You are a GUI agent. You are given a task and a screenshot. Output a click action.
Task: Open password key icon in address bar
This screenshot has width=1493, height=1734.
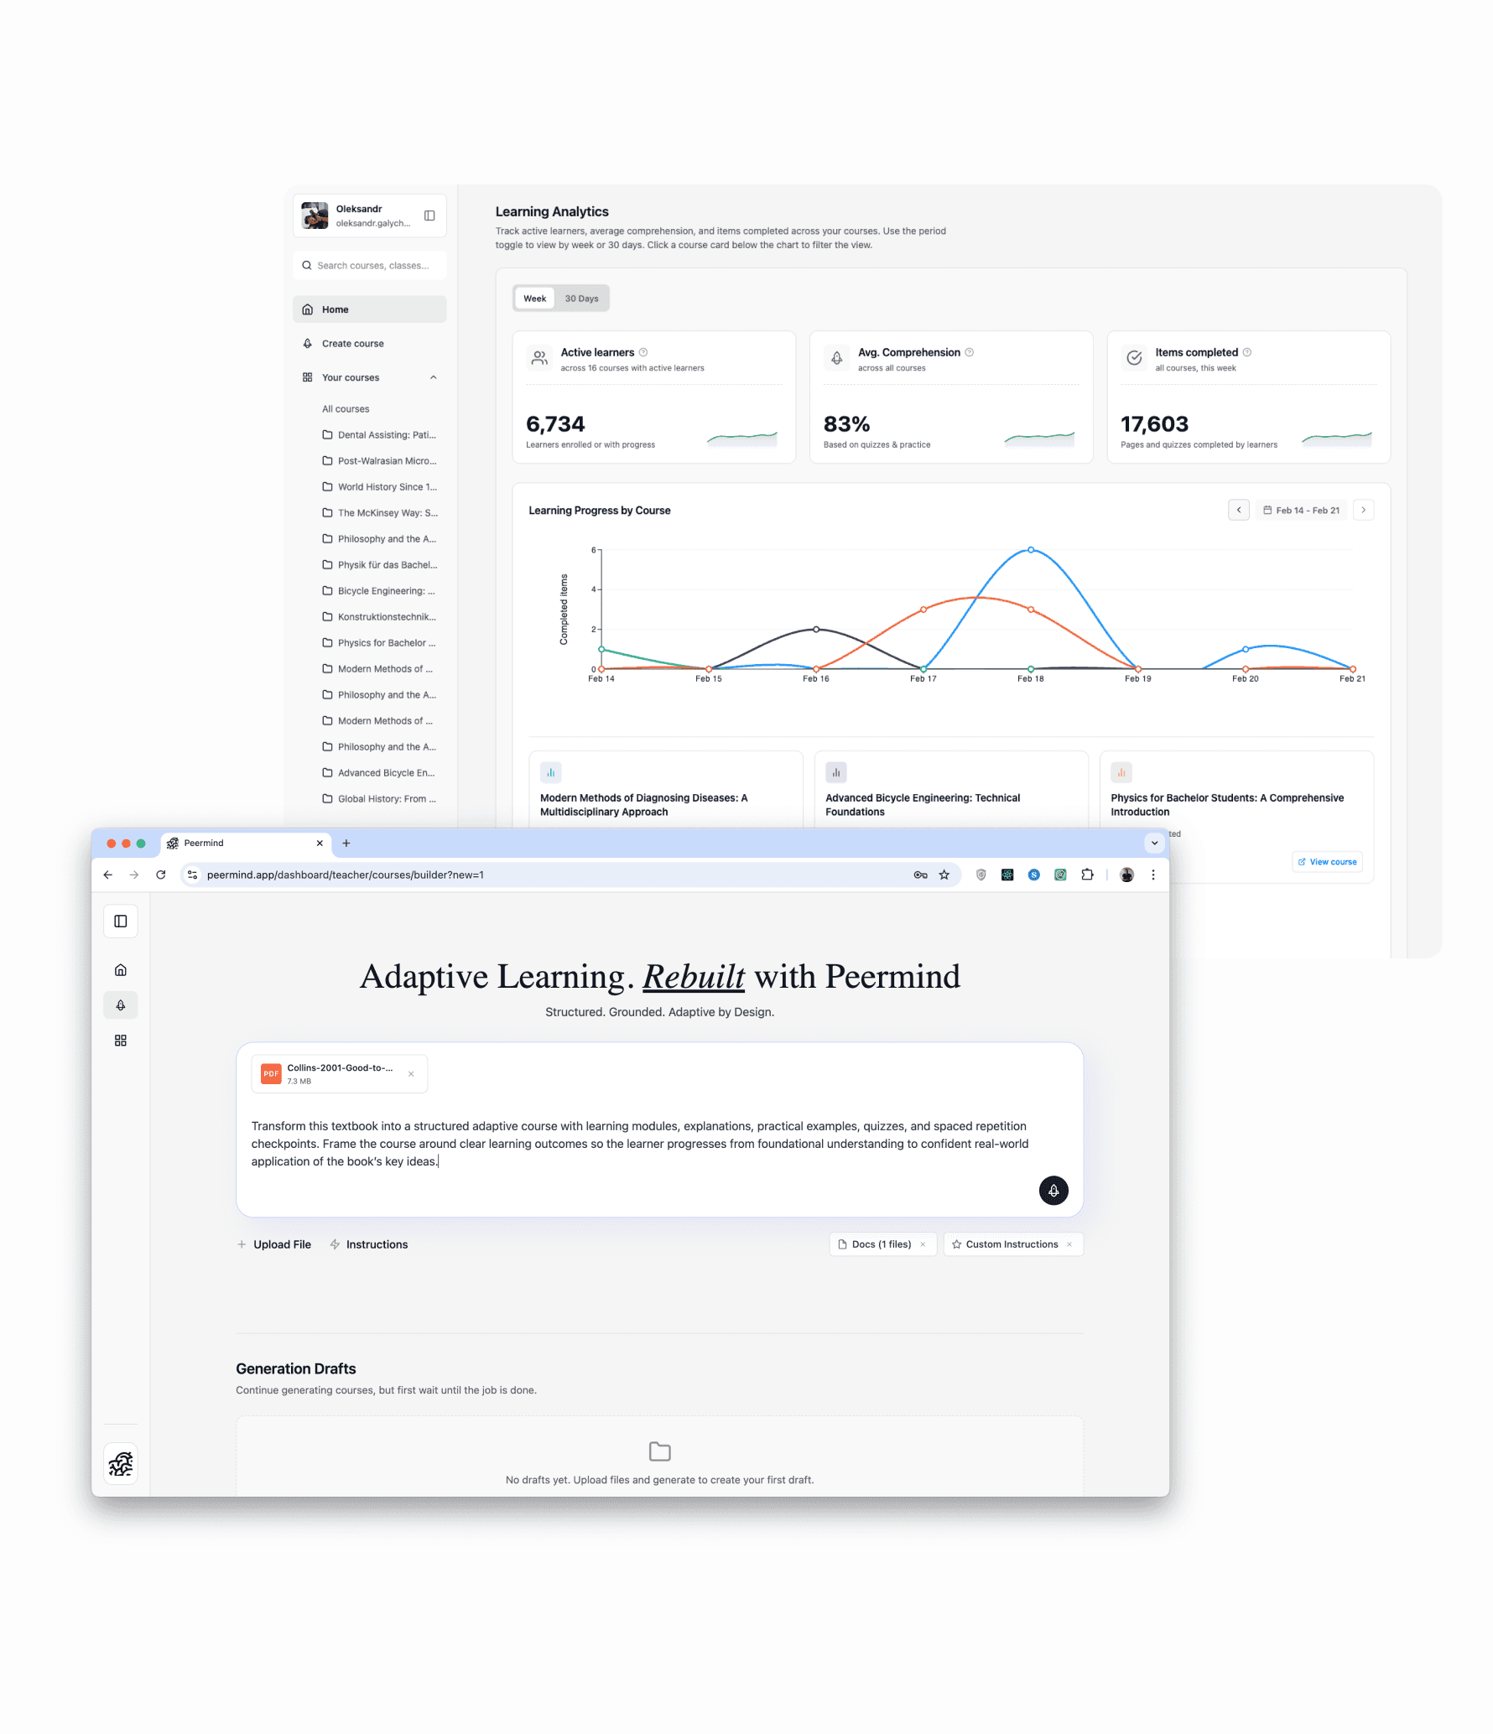[x=920, y=875]
